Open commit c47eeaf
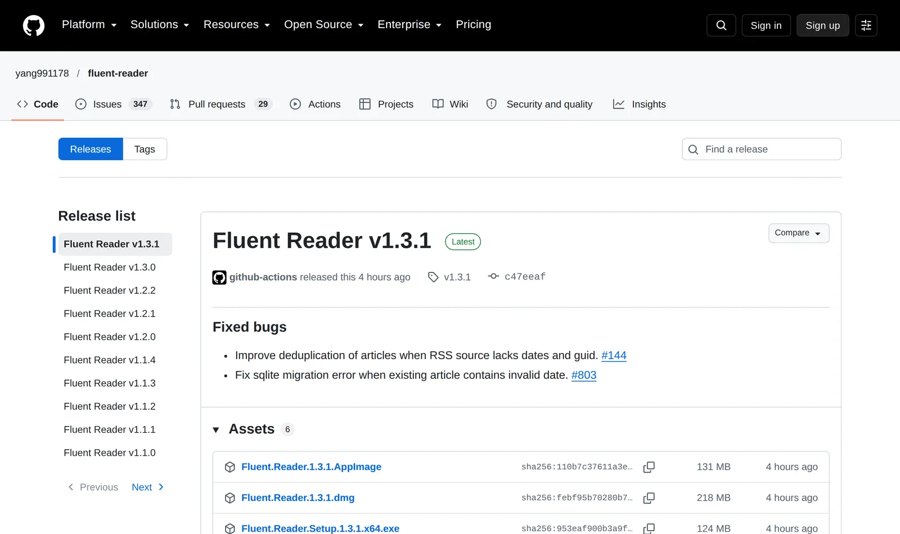The image size is (900, 534). [x=525, y=277]
